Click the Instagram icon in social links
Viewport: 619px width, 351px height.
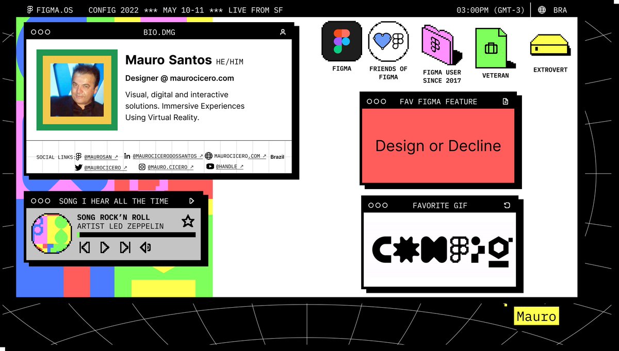click(142, 167)
